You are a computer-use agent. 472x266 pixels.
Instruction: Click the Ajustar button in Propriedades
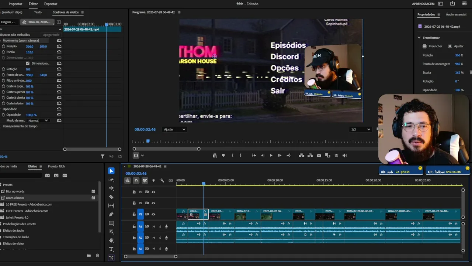coord(456,46)
